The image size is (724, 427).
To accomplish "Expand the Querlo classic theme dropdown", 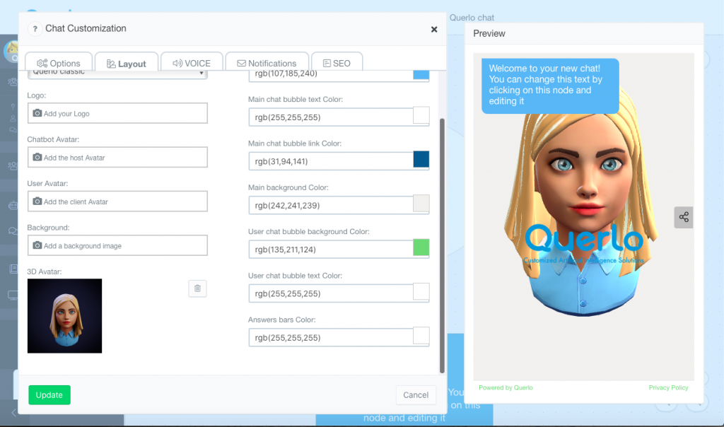I will point(117,74).
